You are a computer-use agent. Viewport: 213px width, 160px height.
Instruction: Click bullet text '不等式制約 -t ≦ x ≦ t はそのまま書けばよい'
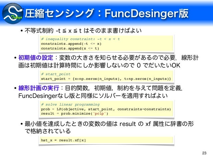83,31
